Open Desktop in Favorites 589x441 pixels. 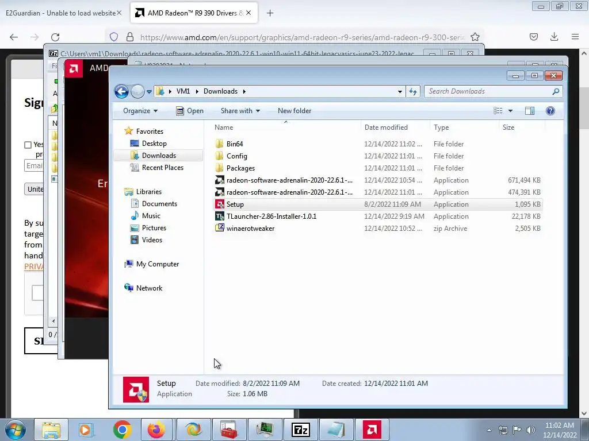154,143
